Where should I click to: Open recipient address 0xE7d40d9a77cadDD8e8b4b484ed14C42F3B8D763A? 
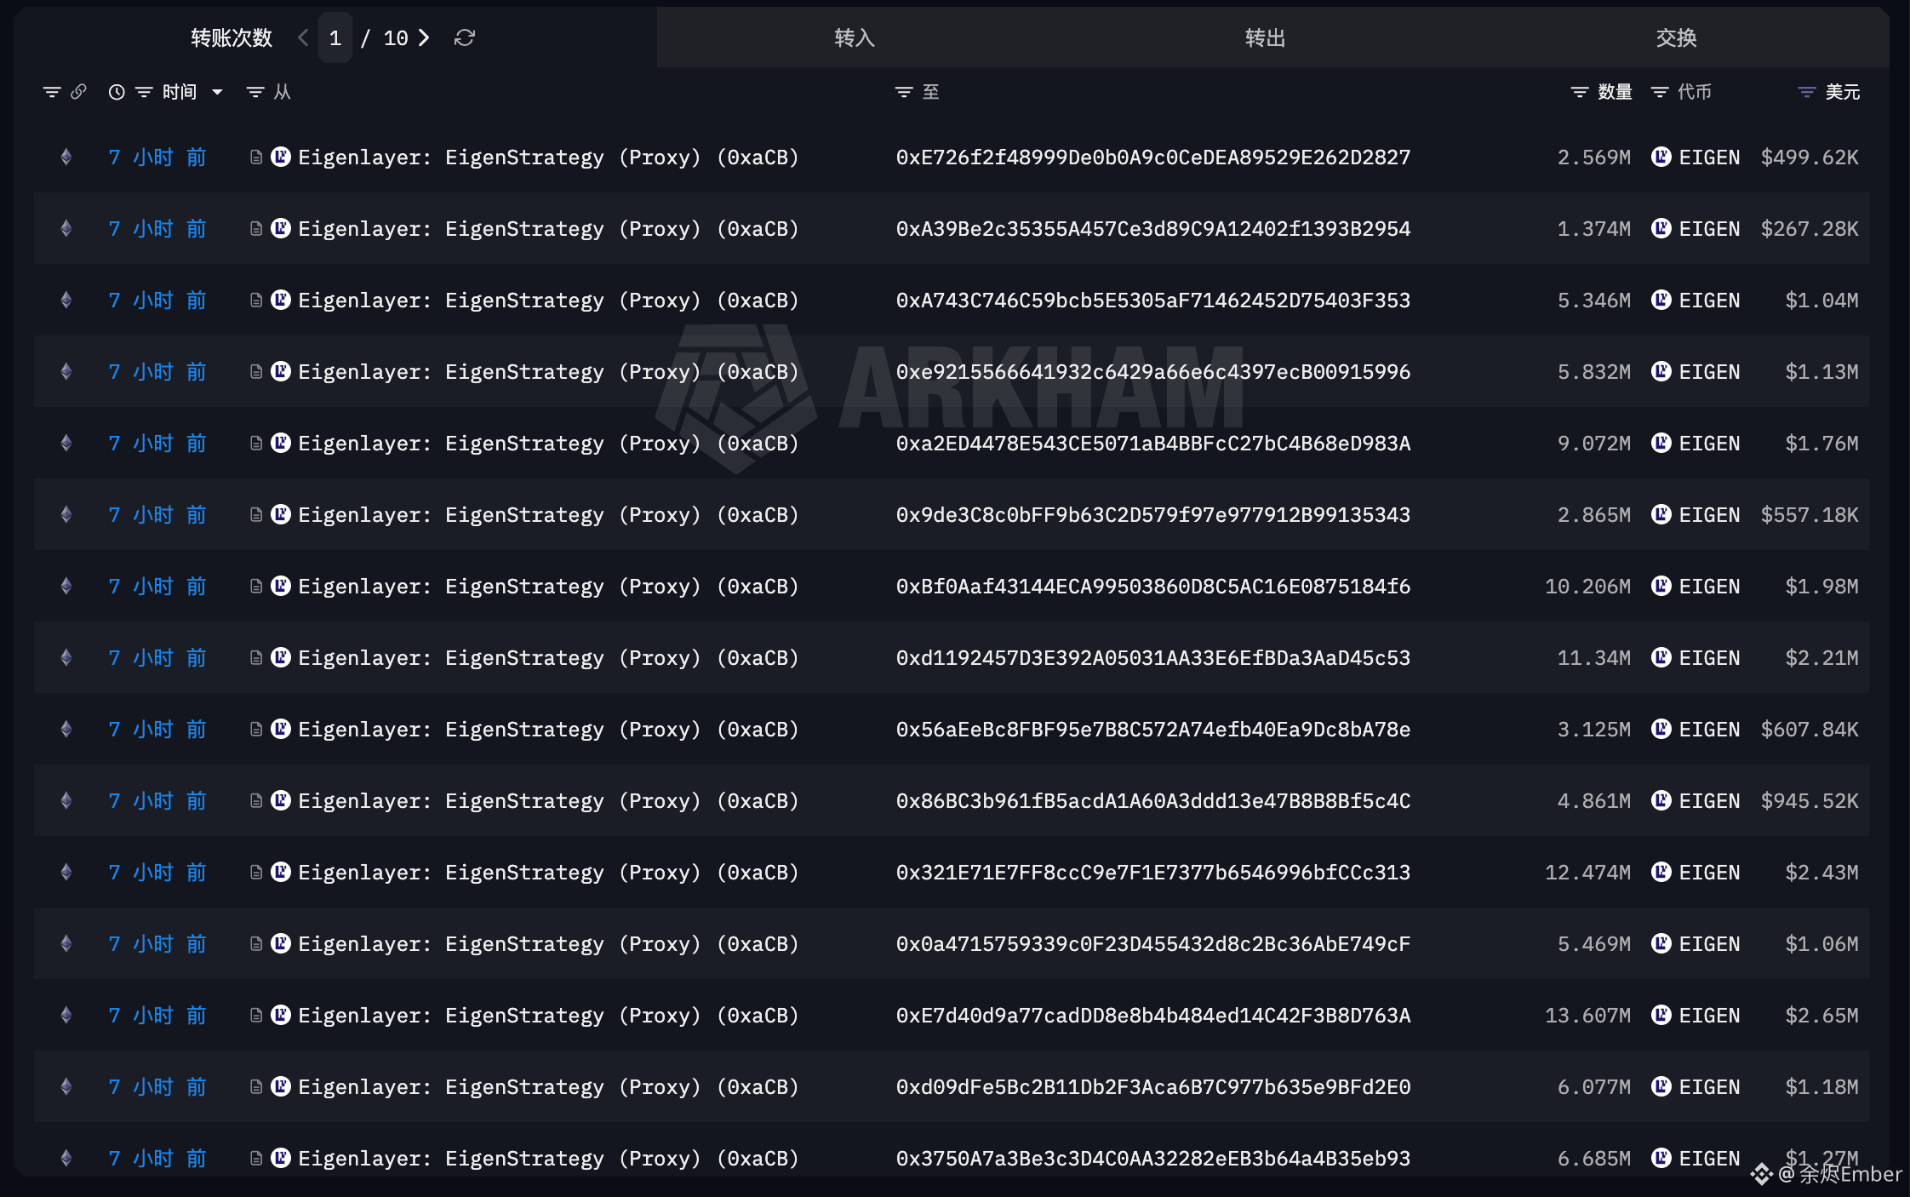[x=1153, y=1016]
